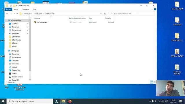The image size is (185, 104).
Task: Open the notification center icon
Action: pyautogui.click(x=180, y=101)
